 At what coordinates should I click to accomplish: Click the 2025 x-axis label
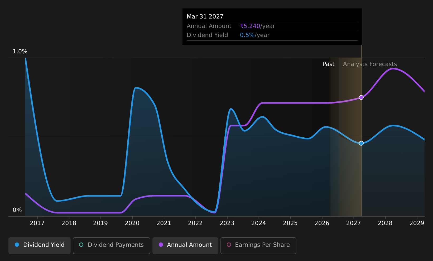click(x=290, y=223)
